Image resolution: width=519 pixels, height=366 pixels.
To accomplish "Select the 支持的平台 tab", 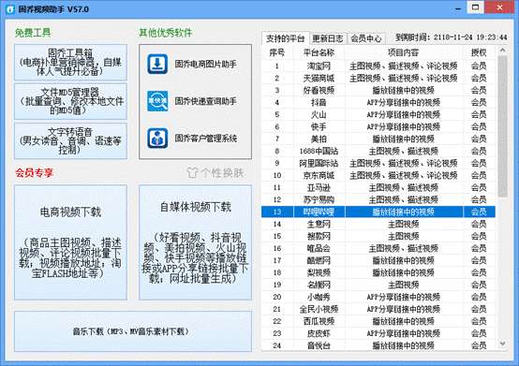I will (x=286, y=38).
